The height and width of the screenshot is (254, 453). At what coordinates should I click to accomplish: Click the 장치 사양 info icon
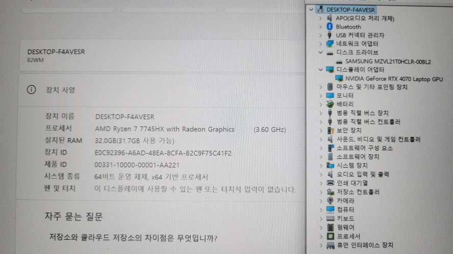click(x=31, y=90)
